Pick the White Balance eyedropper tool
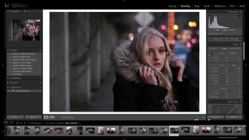The height and width of the screenshot is (140, 249). (211, 54)
